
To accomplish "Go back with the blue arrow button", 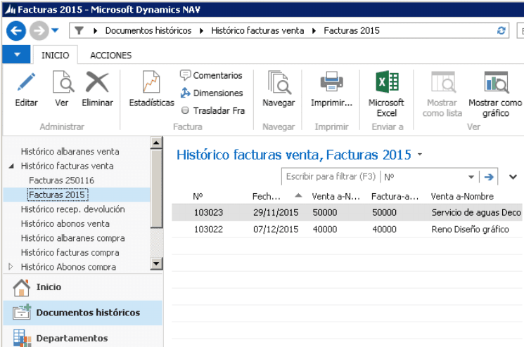I will tap(16, 31).
